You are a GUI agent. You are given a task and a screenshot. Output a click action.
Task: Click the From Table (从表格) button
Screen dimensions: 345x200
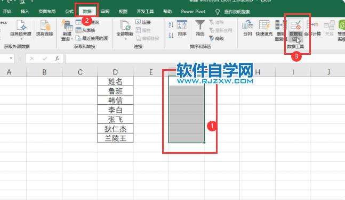(85, 30)
